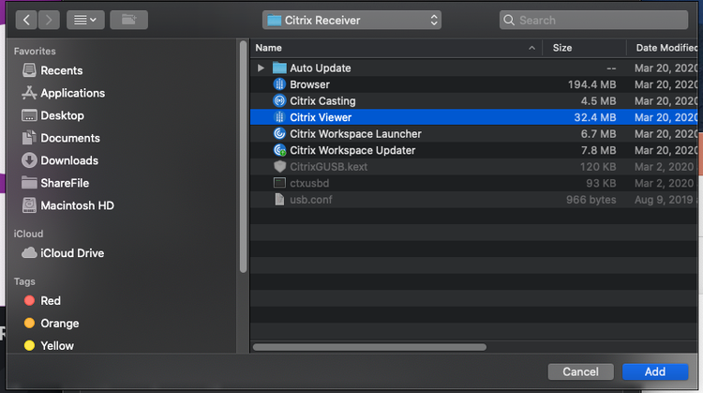
Task: Click the new folder toolbar button
Action: pos(128,21)
